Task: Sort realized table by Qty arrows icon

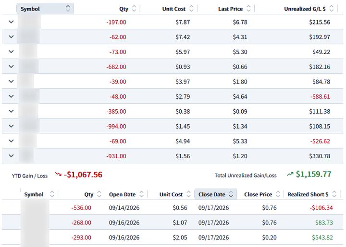Action: click(99, 194)
